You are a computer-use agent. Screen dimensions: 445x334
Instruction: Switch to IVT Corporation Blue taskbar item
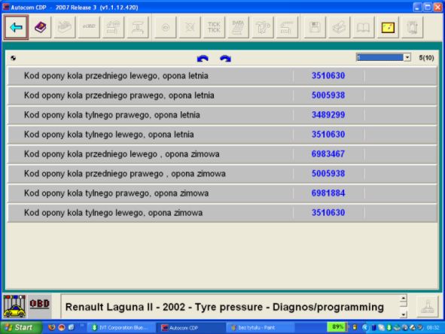point(120,328)
